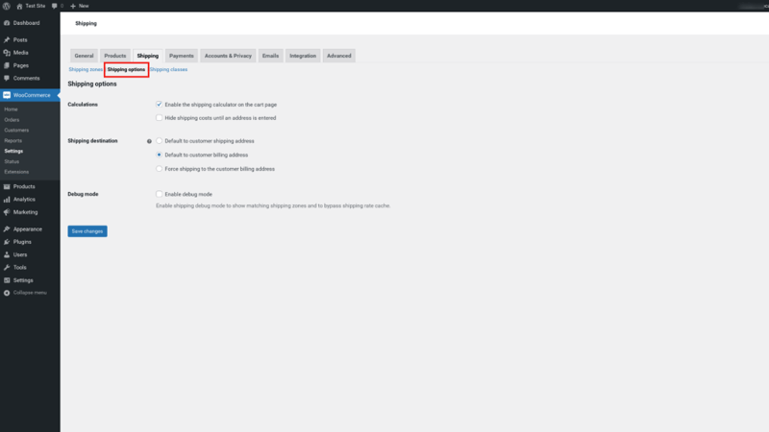Screen dimensions: 769x432
Task: Open the Shipping zones link
Action: (x=86, y=69)
